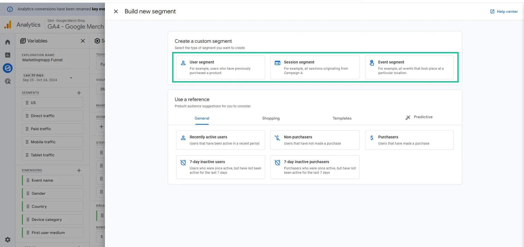
Task: Choose the Event segment card
Action: tap(409, 67)
